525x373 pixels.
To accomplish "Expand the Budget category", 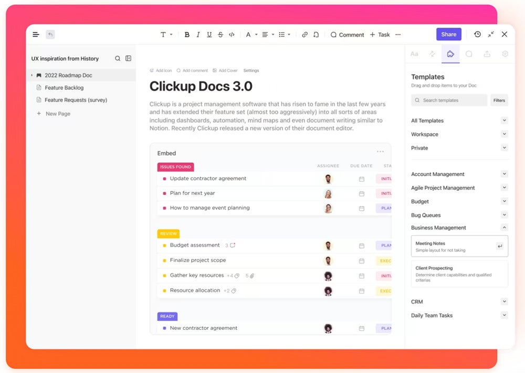I will click(x=504, y=201).
